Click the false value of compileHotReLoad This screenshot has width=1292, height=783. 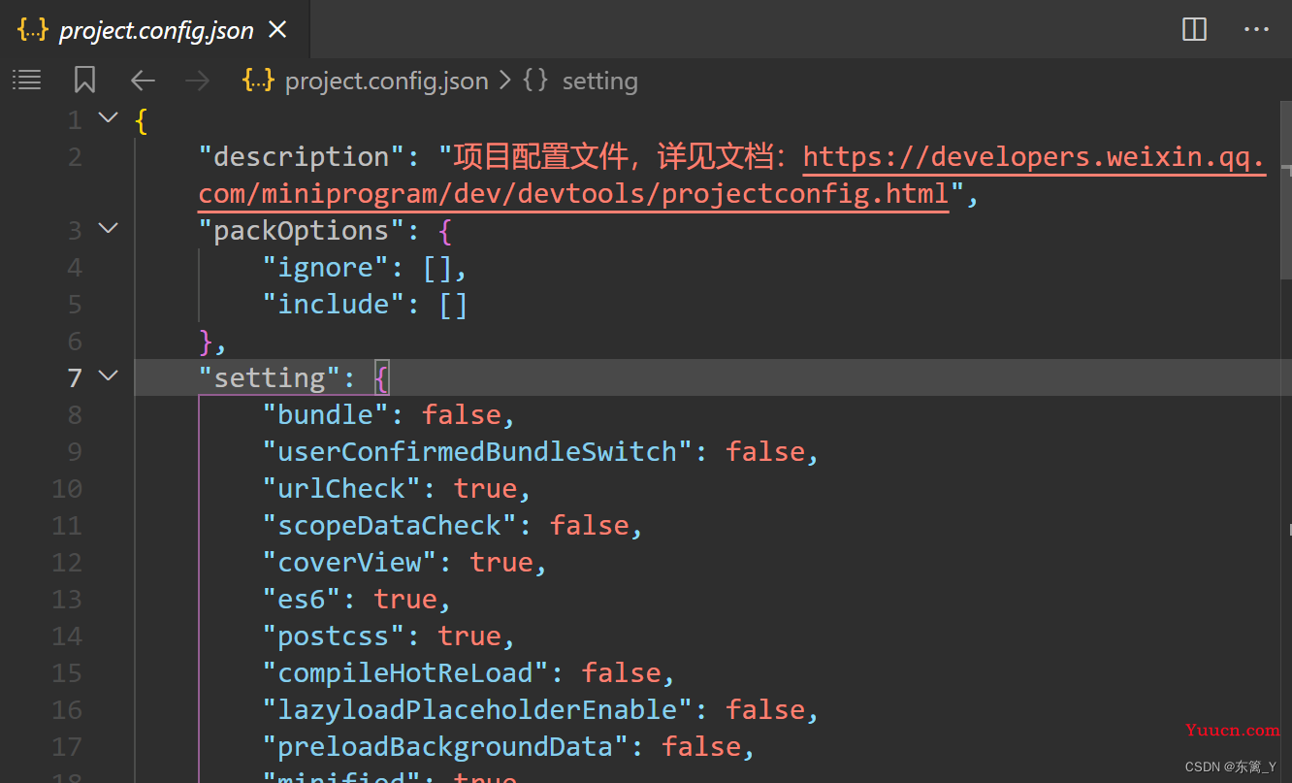[x=621, y=673]
